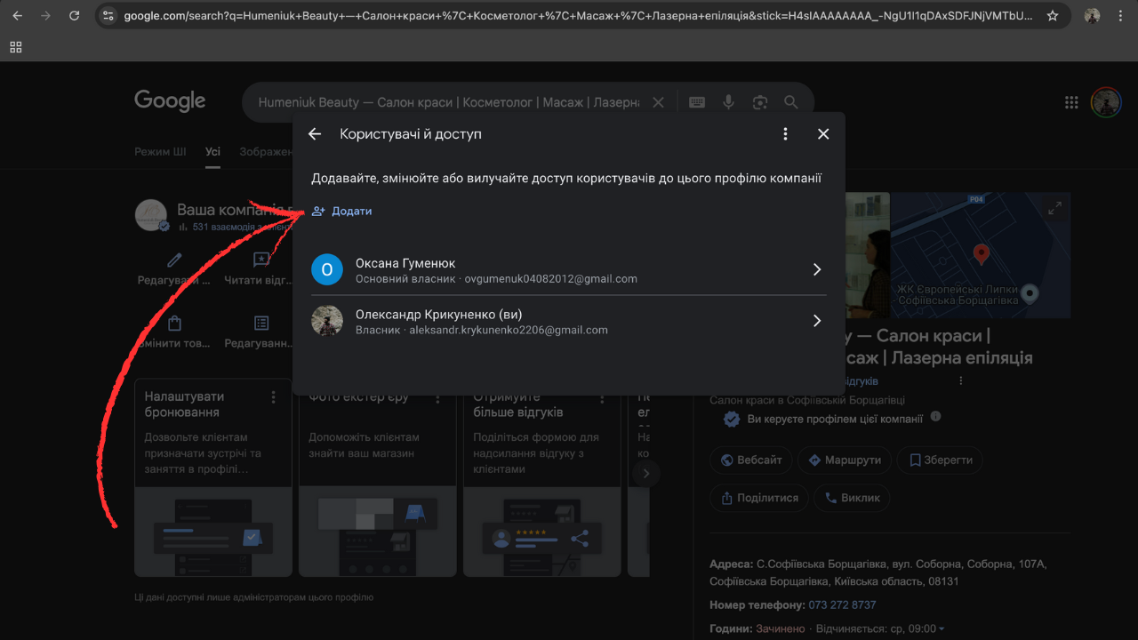This screenshot has width=1138, height=640.
Task: Clear the search box with X
Action: pyautogui.click(x=658, y=102)
